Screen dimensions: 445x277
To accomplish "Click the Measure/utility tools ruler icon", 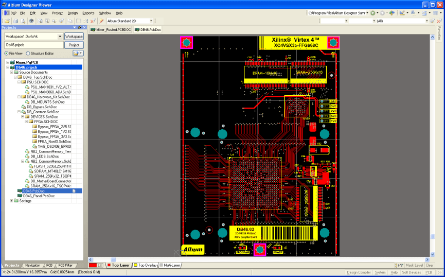I will coord(402,13).
